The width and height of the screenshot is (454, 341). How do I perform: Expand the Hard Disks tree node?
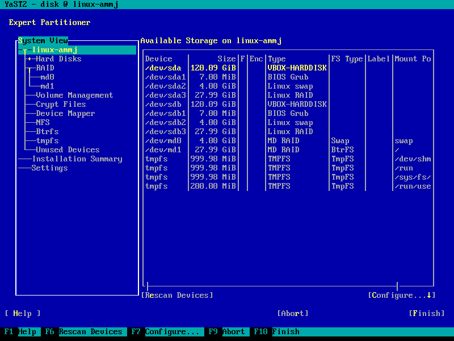[30, 59]
